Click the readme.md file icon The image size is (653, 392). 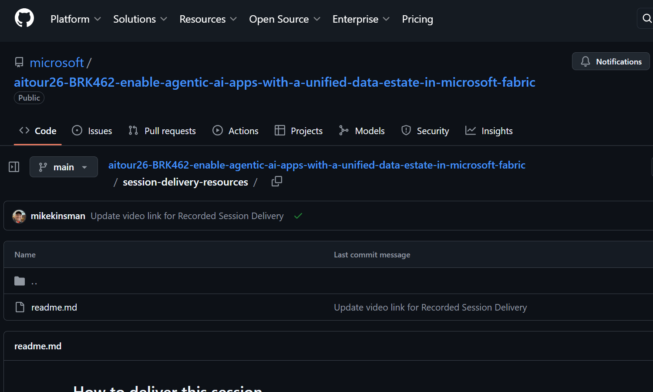click(x=20, y=307)
